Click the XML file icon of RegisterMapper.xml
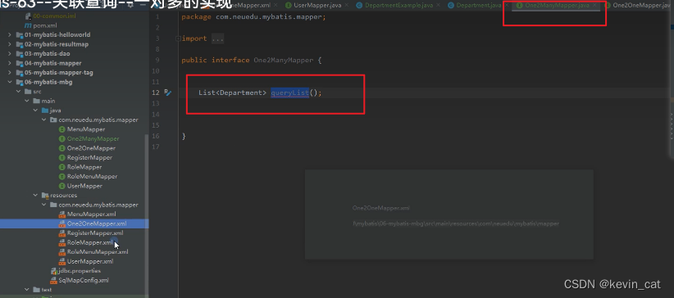The width and height of the screenshot is (674, 298). pyautogui.click(x=61, y=233)
